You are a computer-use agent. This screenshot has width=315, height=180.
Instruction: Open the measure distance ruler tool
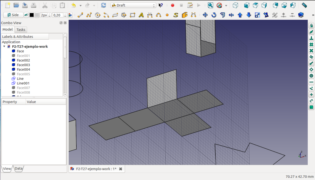[x=304, y=5]
